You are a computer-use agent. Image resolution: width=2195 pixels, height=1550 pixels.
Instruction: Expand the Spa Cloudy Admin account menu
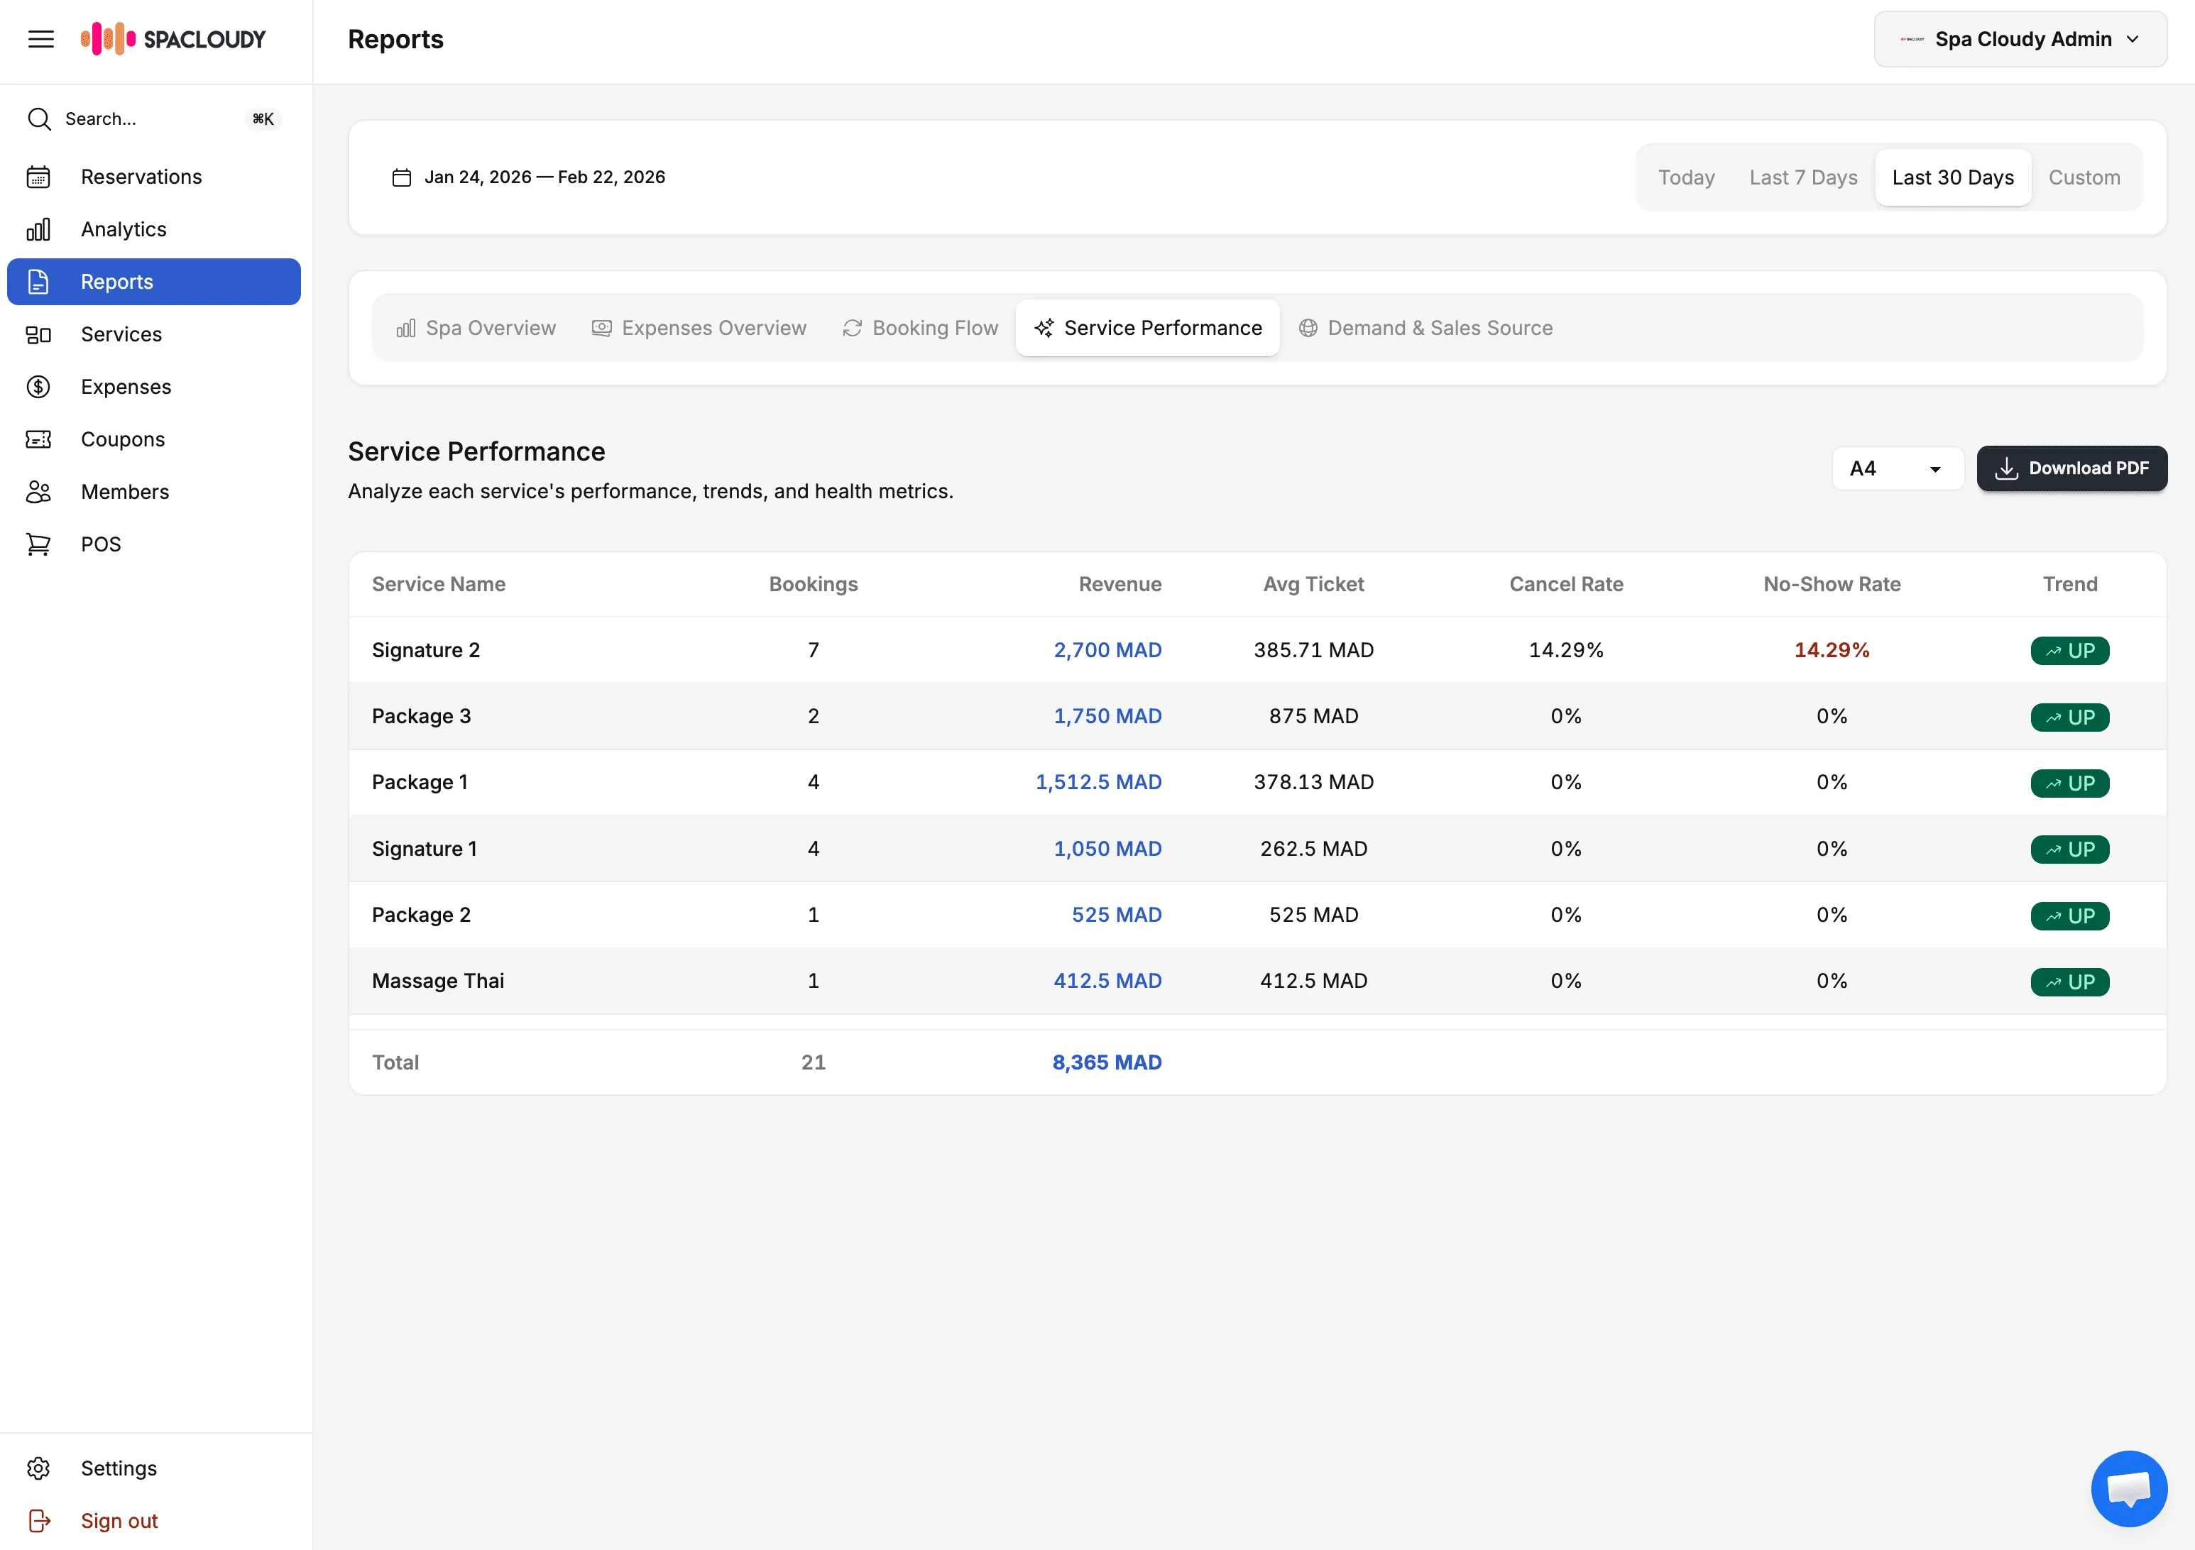click(2019, 39)
